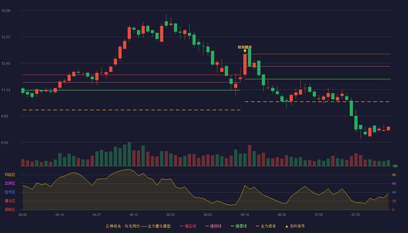This screenshot has height=233, width=408.
Task: Click the 80 indicator scale label
Action: pyautogui.click(x=394, y=175)
